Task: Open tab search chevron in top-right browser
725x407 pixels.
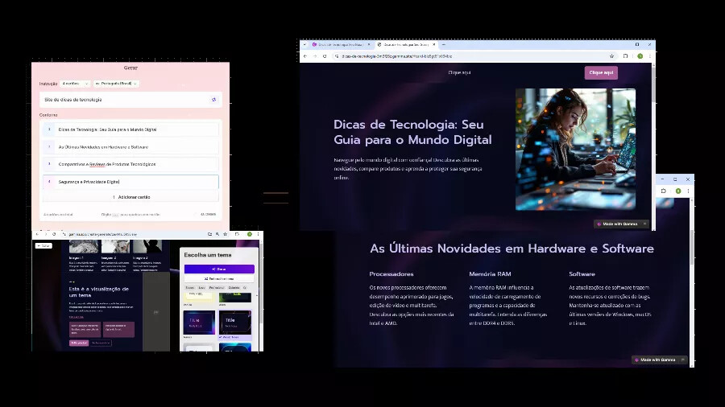Action: point(304,45)
